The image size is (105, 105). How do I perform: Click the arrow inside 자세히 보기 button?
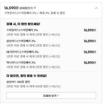click(x=58, y=95)
